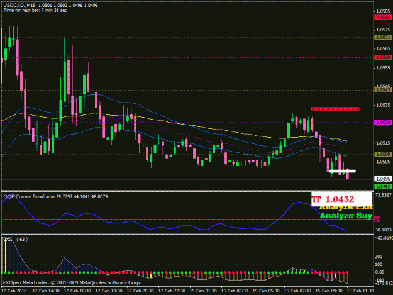This screenshot has height=295, width=393.
Task: Click the 100 level value in the bottom panel
Action: [x=379, y=264]
